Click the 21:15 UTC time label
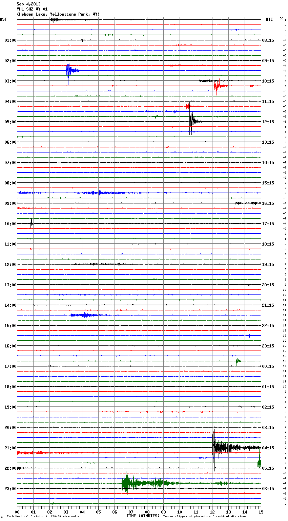288x521 pixels. [268, 305]
